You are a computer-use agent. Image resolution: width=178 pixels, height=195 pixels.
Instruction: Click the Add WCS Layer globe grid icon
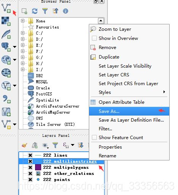tap(6, 73)
